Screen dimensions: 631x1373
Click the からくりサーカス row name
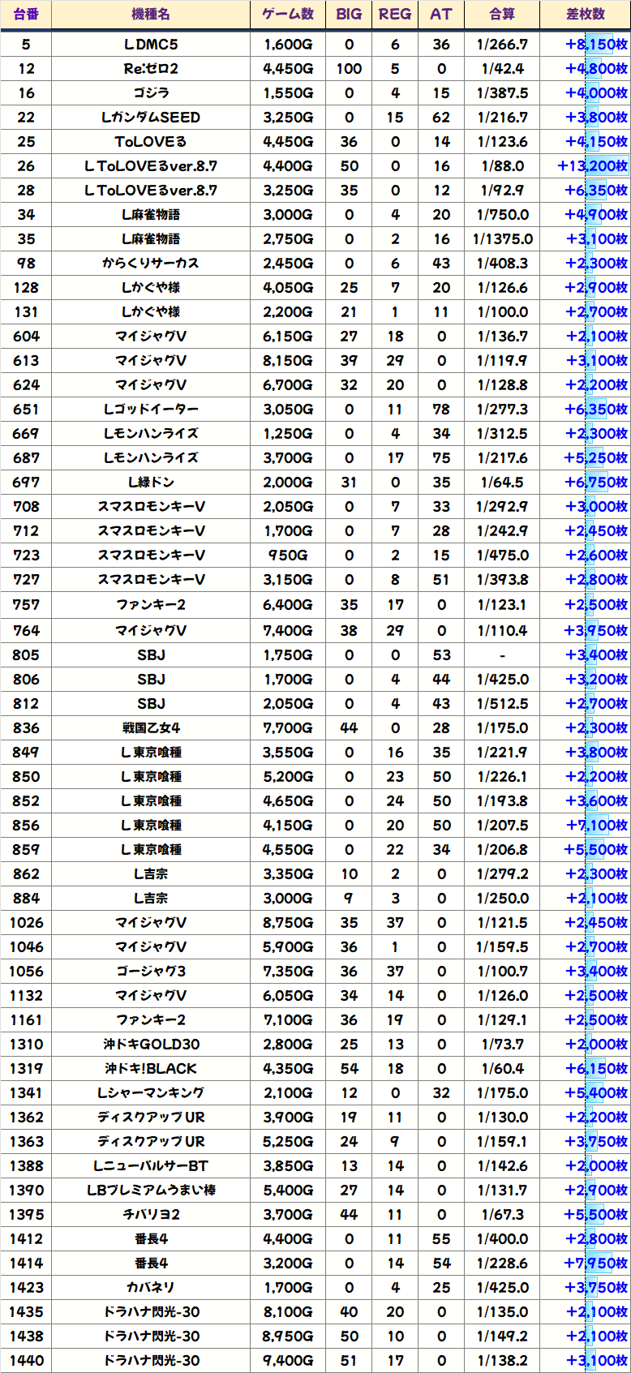pos(151,264)
